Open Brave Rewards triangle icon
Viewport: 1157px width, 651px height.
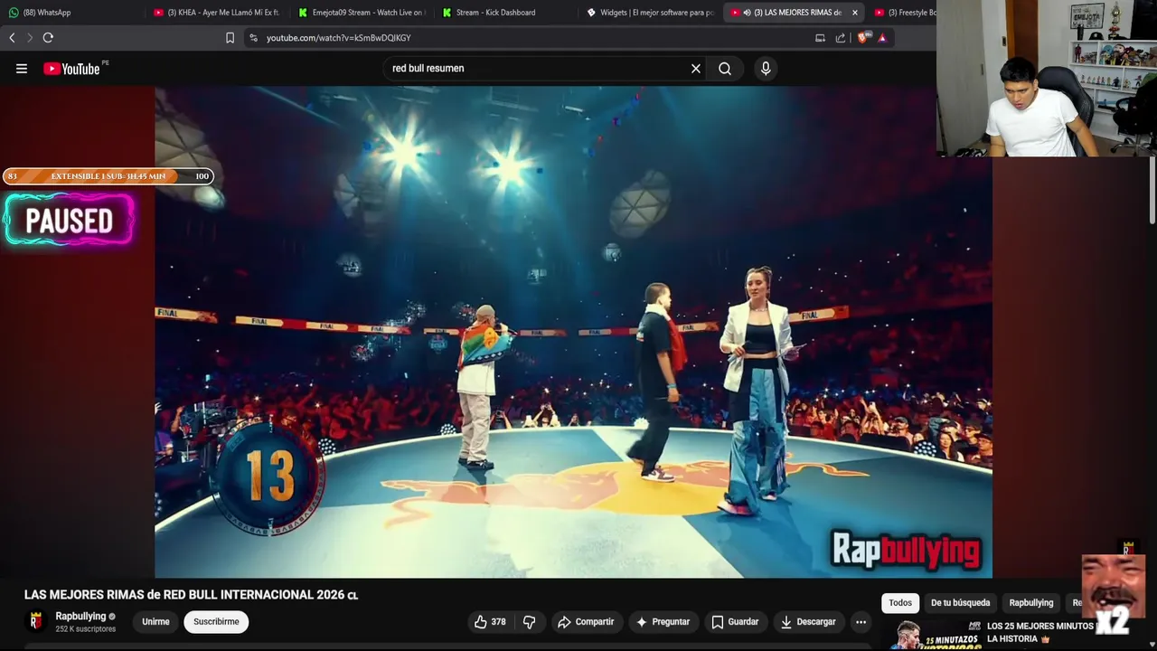pos(882,38)
